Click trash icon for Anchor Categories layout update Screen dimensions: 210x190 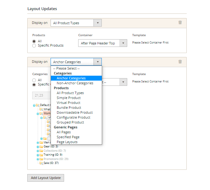point(180,62)
